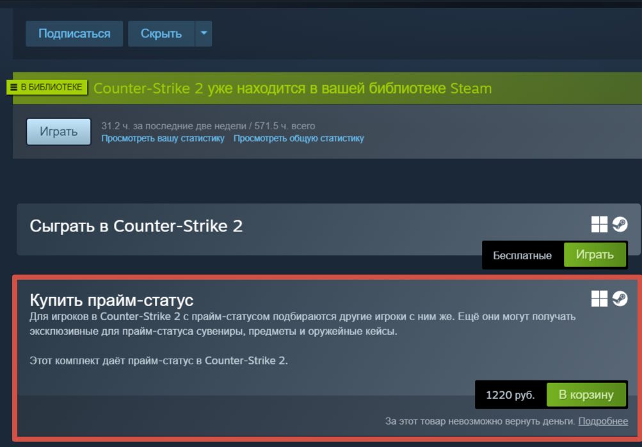The image size is (642, 447).
Task: Add prime status with В корзину button
Action: click(x=586, y=394)
